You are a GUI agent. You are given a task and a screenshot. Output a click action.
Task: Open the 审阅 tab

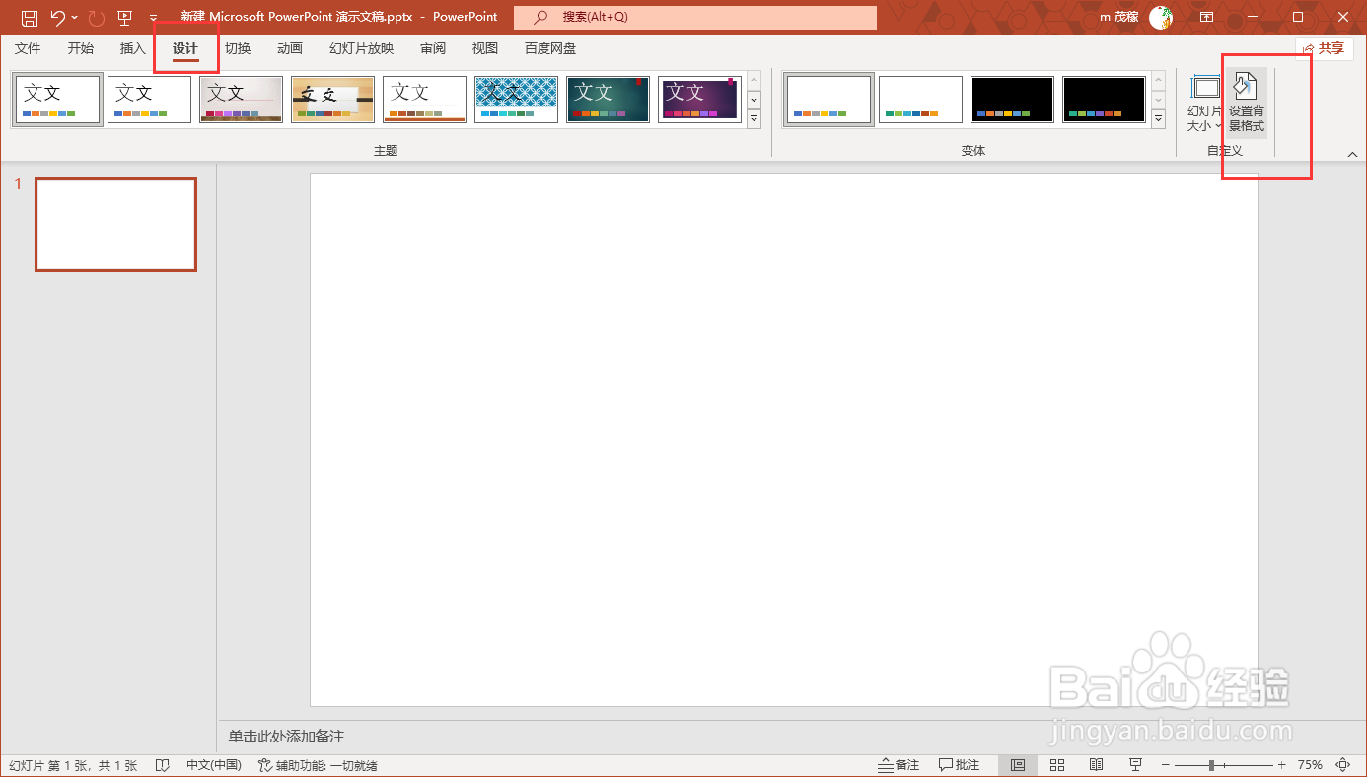pos(433,48)
